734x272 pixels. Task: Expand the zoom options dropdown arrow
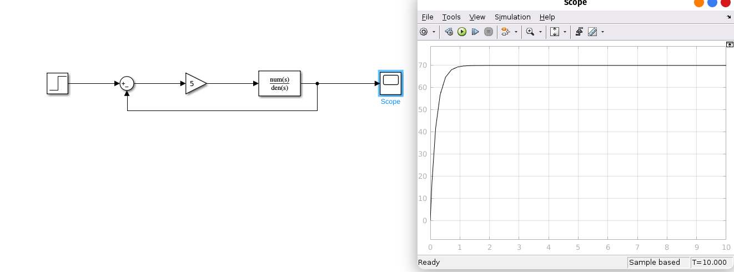(540, 32)
